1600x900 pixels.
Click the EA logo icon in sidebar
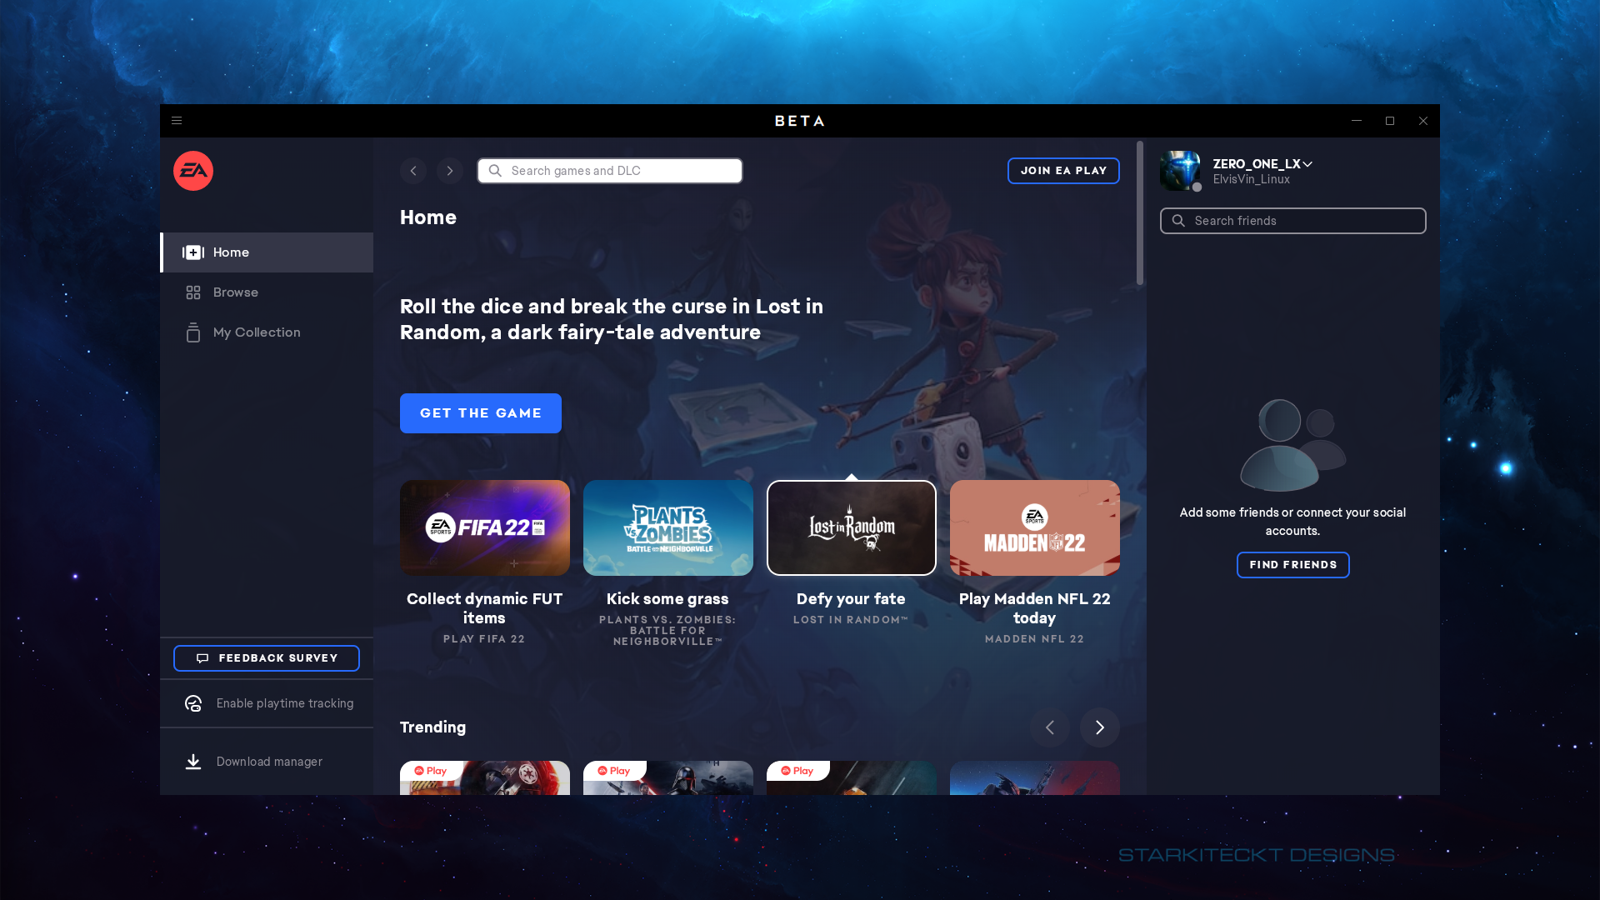tap(193, 170)
